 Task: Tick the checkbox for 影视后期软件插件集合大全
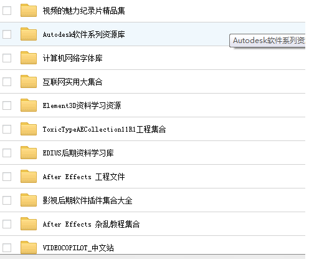click(7, 200)
